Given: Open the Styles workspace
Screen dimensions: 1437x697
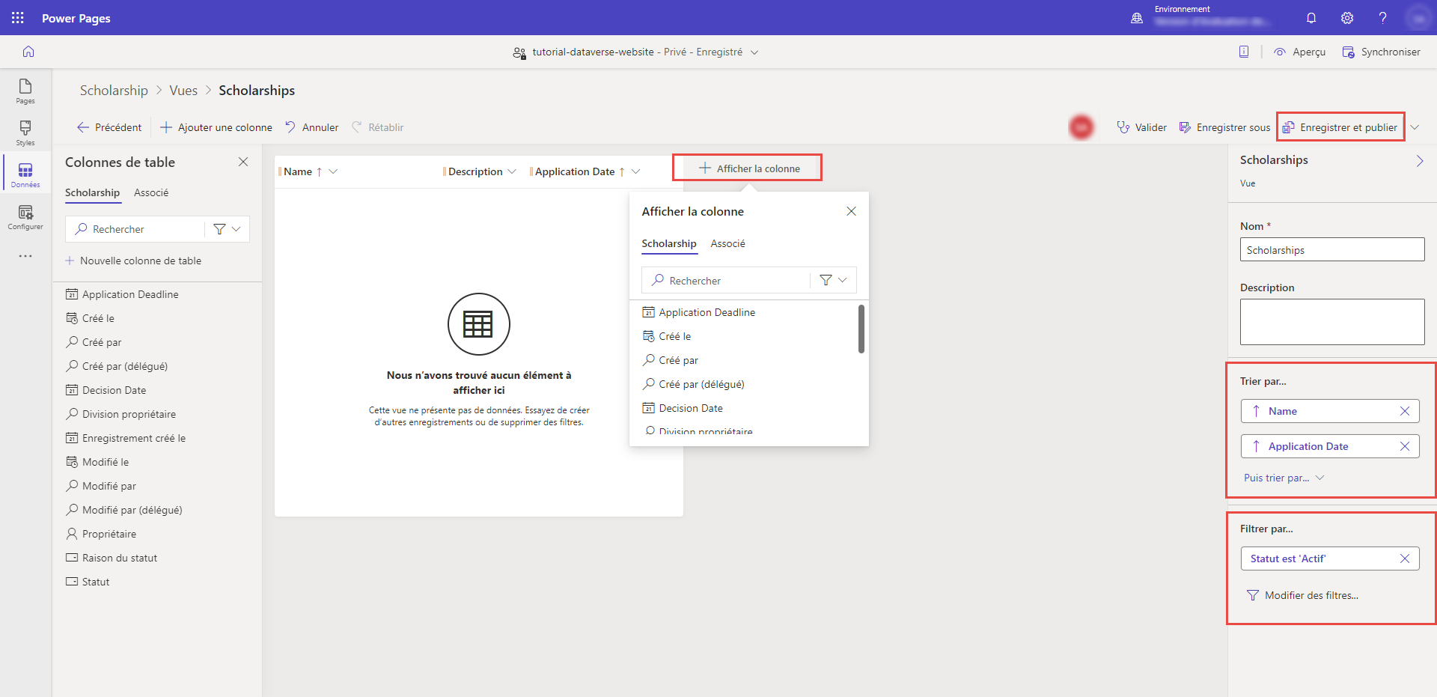Looking at the screenshot, I should [25, 133].
